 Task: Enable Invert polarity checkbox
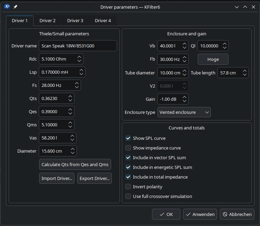coord(128,187)
